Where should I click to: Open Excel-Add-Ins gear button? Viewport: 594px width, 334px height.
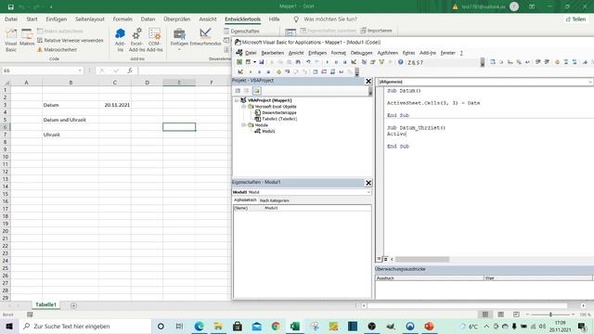pos(136,40)
